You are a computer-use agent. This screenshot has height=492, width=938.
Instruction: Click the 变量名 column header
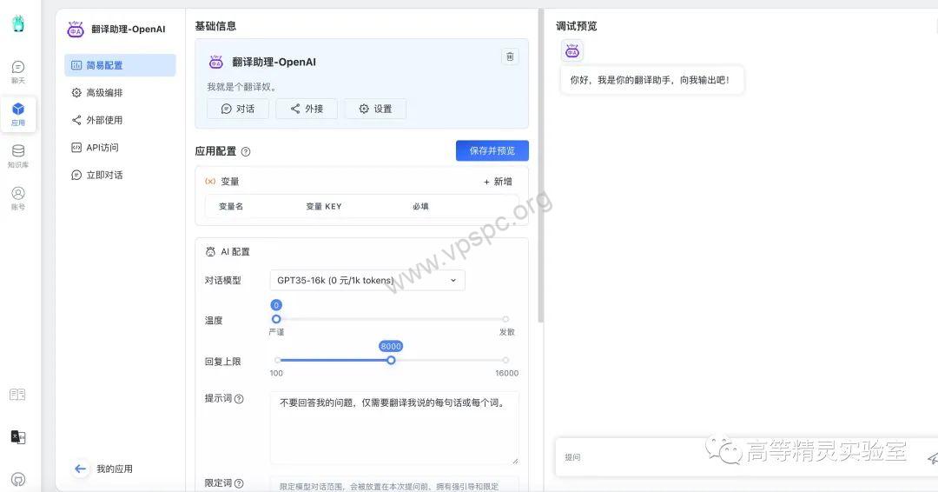click(231, 207)
